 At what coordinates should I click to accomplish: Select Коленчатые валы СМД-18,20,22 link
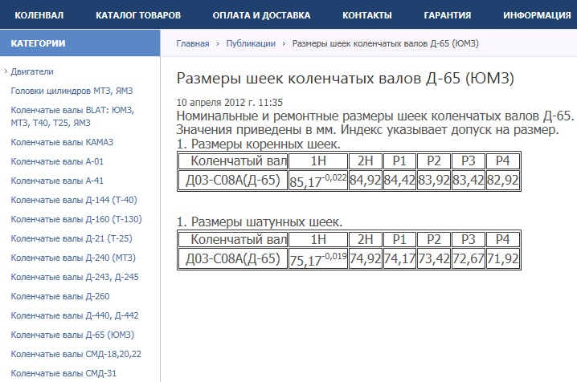pyautogui.click(x=76, y=354)
